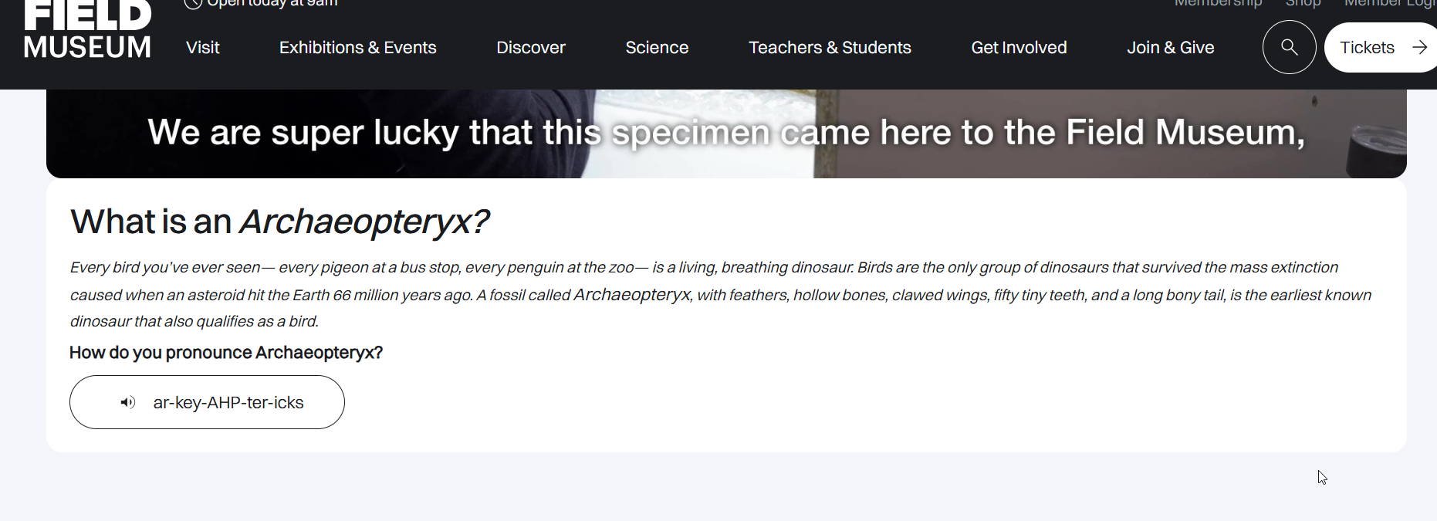The image size is (1437, 521).
Task: Expand the Discover navigation menu
Action: pos(531,48)
